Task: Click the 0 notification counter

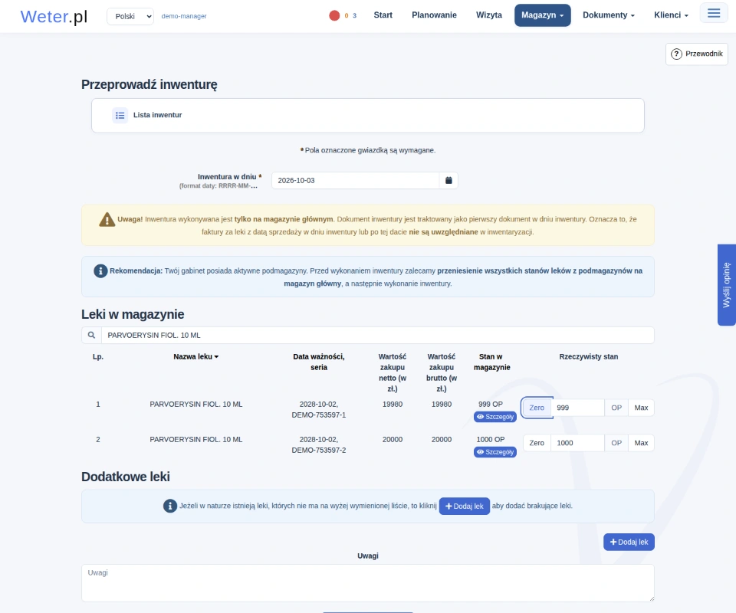Action: (x=347, y=15)
